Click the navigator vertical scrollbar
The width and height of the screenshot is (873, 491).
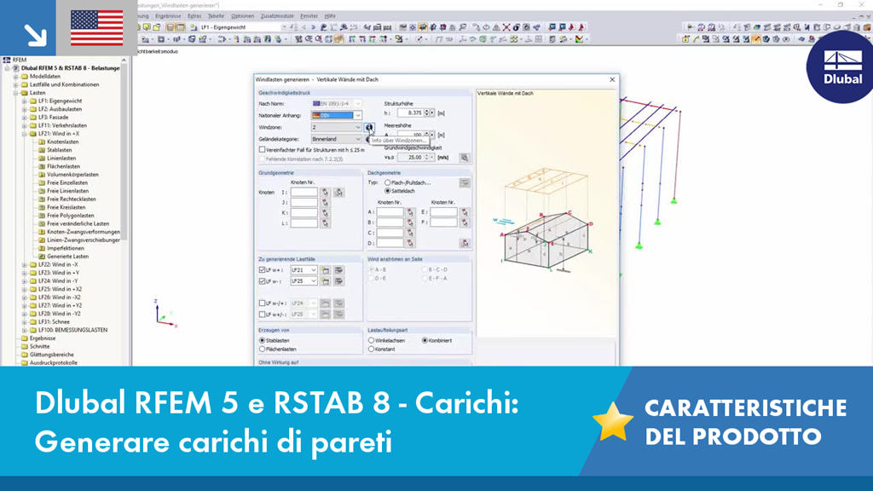click(x=124, y=150)
